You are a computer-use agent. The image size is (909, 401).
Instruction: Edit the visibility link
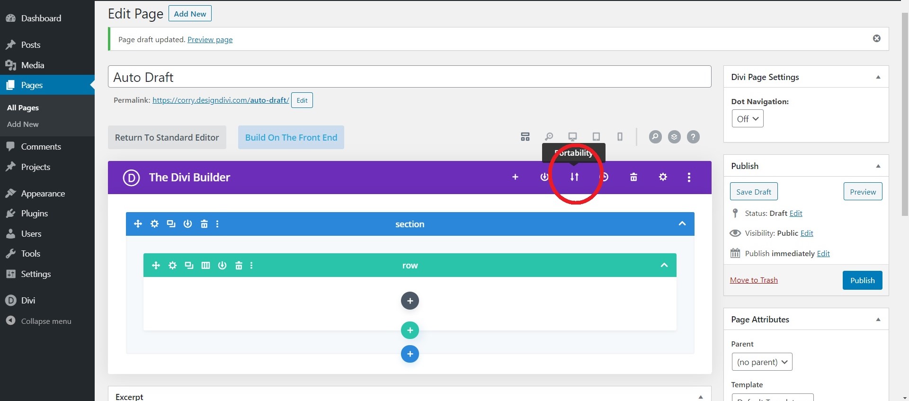(x=807, y=233)
